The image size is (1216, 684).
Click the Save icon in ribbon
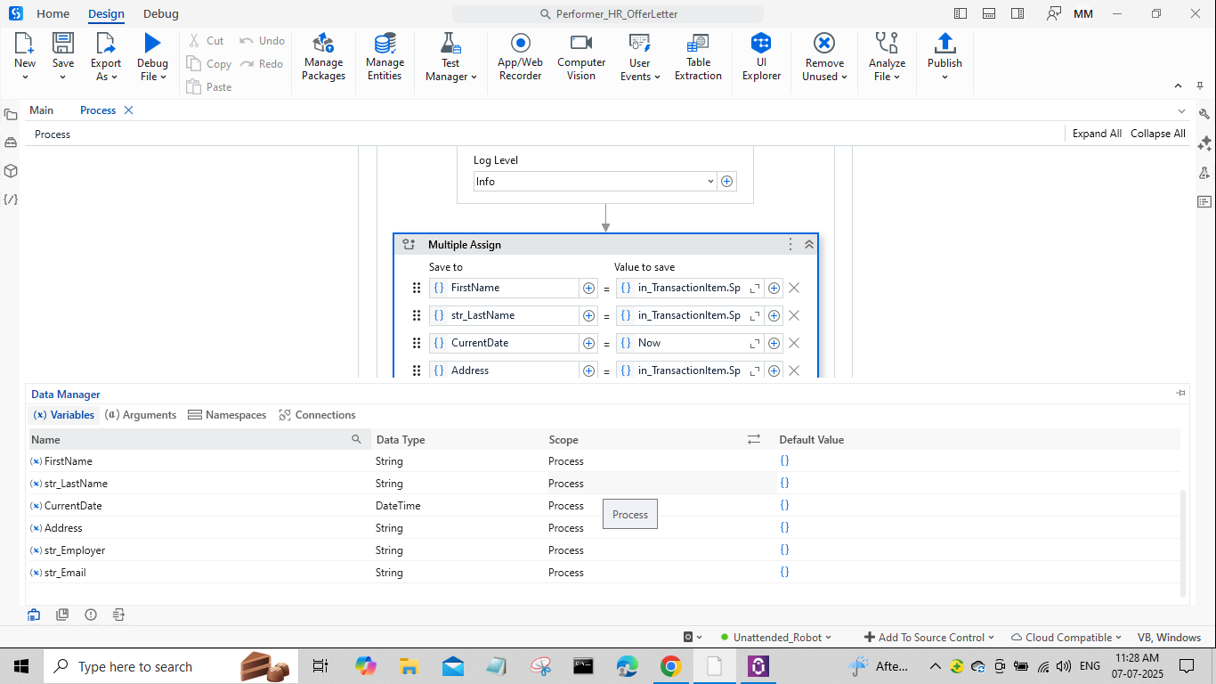pyautogui.click(x=63, y=43)
